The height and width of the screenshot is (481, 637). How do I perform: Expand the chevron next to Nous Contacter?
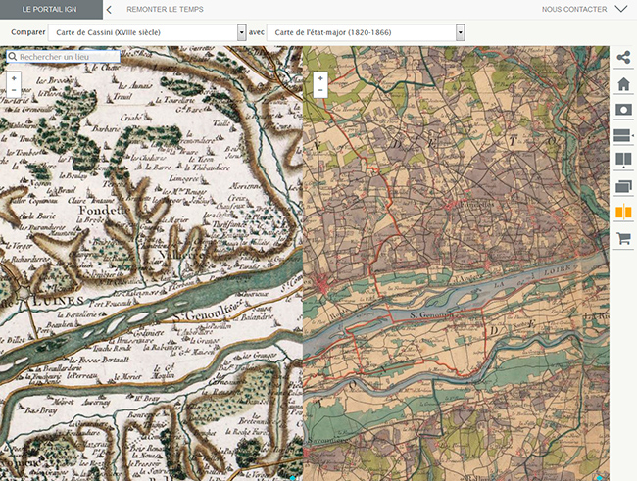click(x=621, y=9)
